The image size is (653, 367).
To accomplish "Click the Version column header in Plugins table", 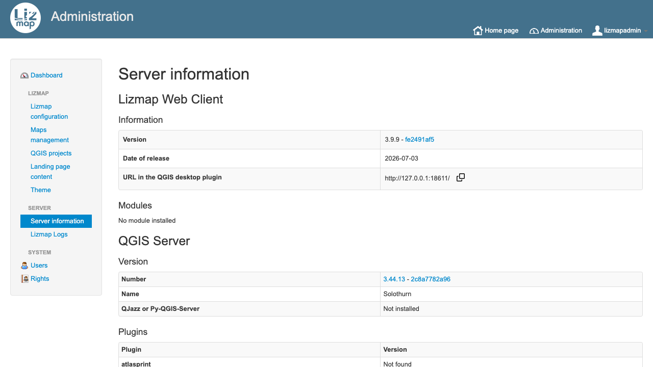I will pos(395,350).
